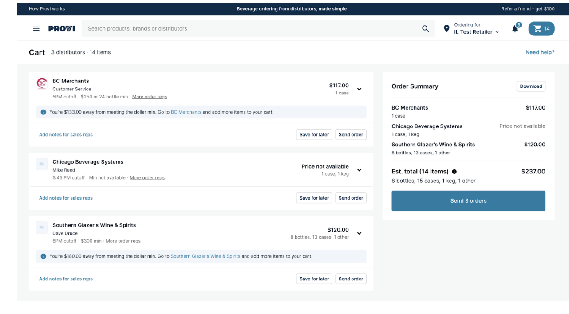Click the info icon in Southern Glazer's warning

pos(43,256)
